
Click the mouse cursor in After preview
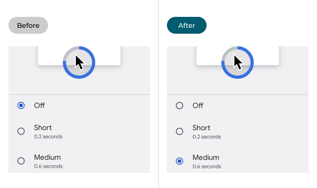(238, 62)
